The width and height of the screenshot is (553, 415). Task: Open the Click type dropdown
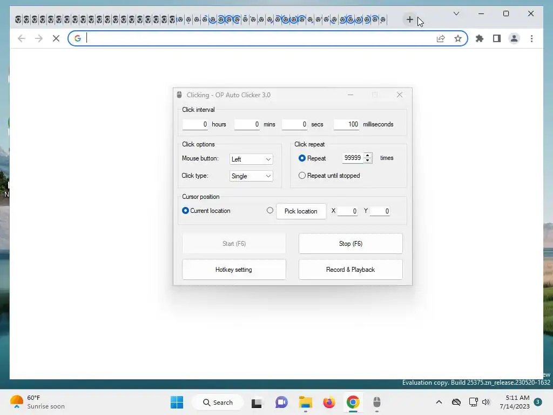pyautogui.click(x=251, y=176)
